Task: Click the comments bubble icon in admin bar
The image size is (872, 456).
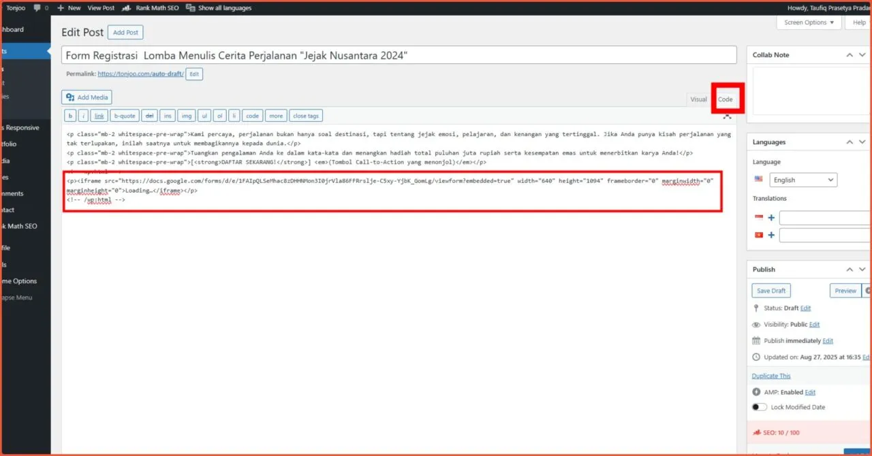Action: click(x=37, y=7)
